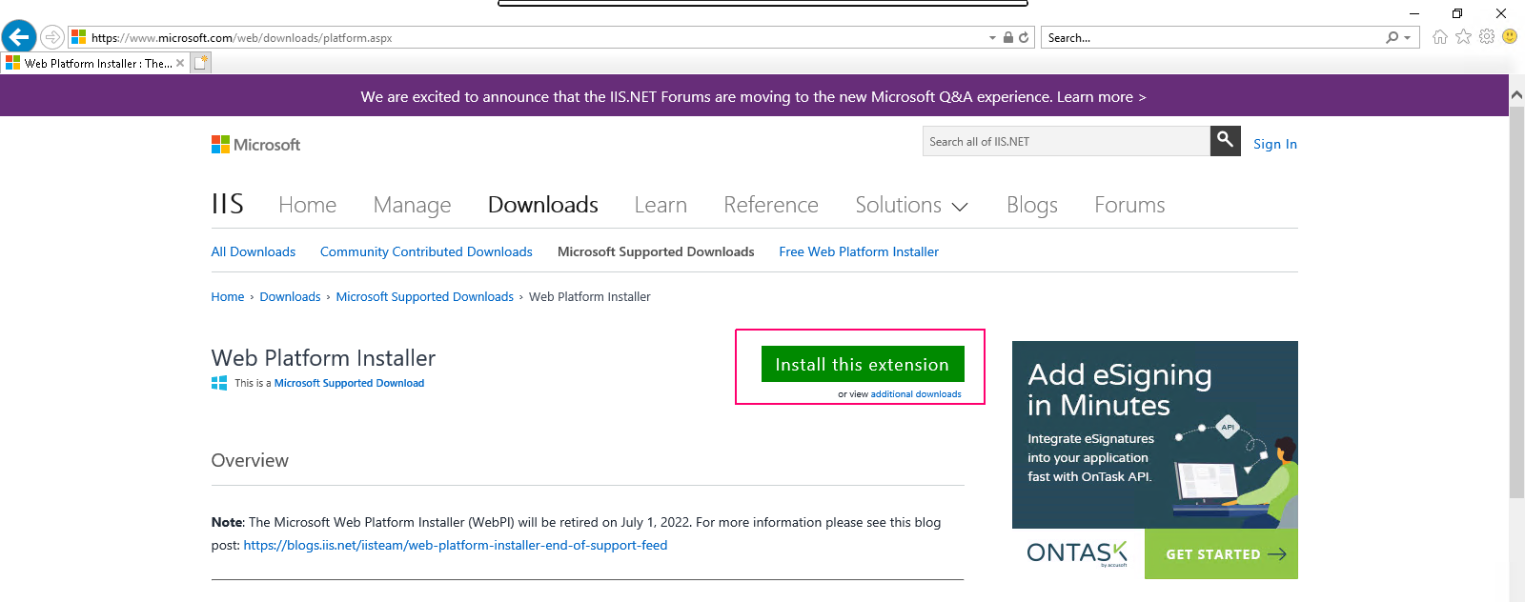Screen dimensions: 1525x602
Task: Open the Manage navigation item
Action: (412, 205)
